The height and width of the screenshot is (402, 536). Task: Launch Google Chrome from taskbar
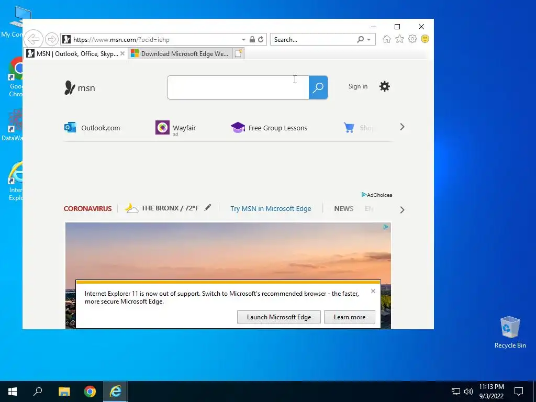(90, 392)
